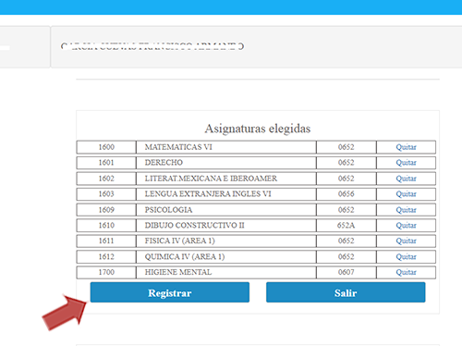The height and width of the screenshot is (346, 462).
Task: Click Quitar for FISICA IV (AREA 1)
Action: click(x=406, y=241)
